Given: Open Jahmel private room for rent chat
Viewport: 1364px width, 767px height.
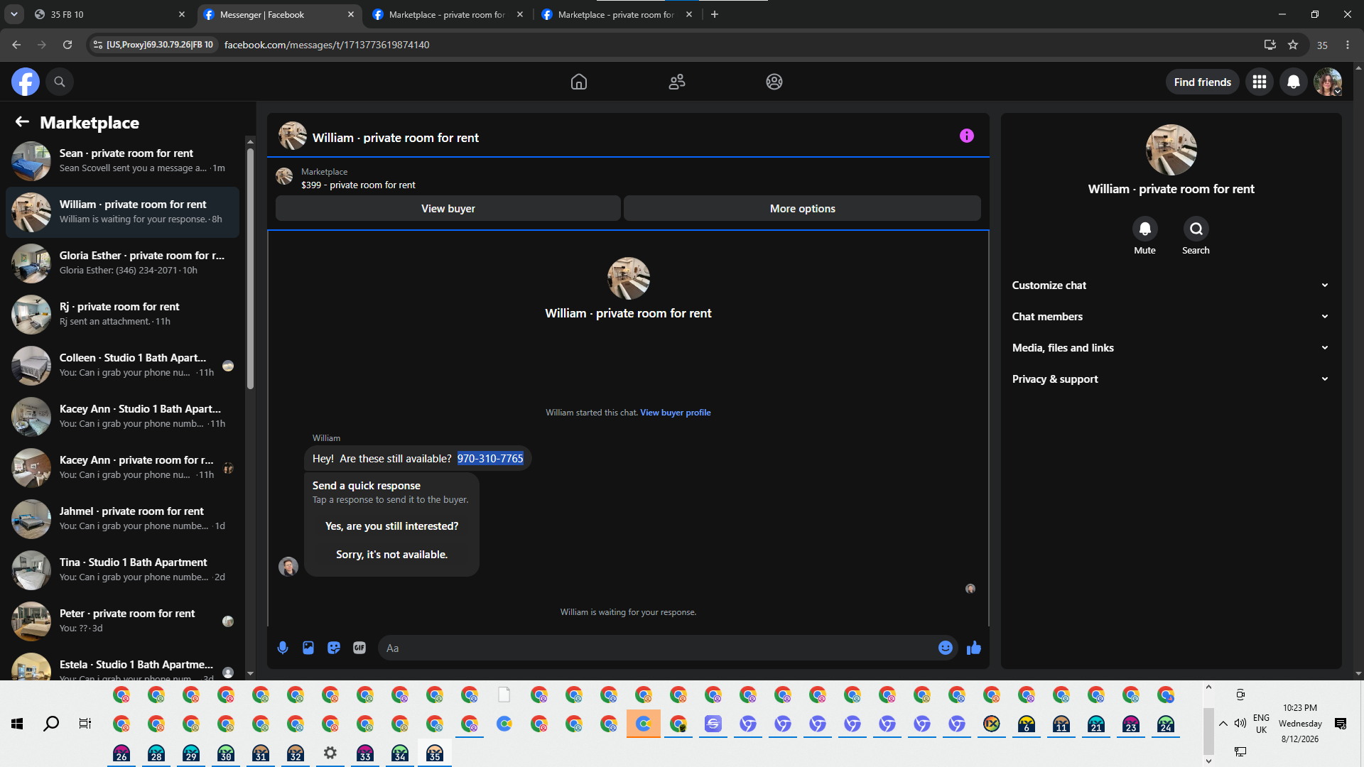Looking at the screenshot, I should [x=122, y=518].
